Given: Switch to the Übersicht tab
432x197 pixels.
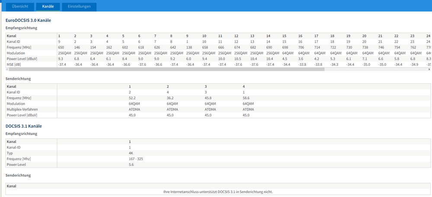Looking at the screenshot, I should pyautogui.click(x=20, y=6).
